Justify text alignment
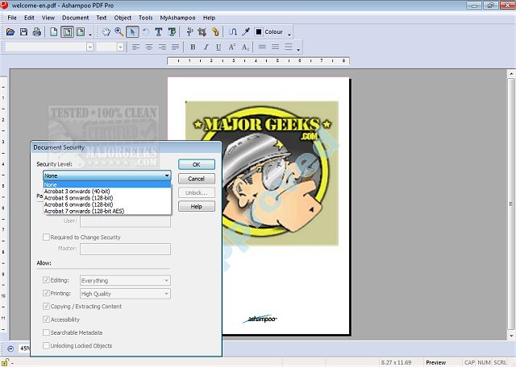 coord(175,47)
